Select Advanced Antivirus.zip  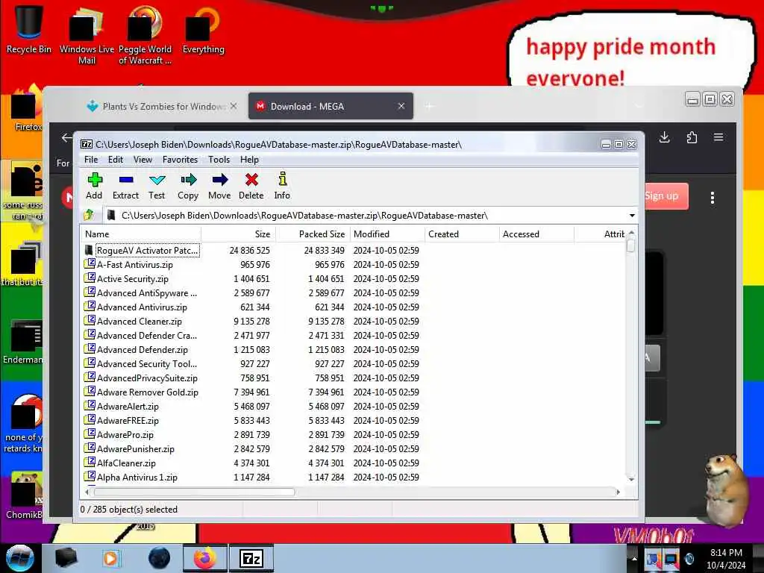142,307
